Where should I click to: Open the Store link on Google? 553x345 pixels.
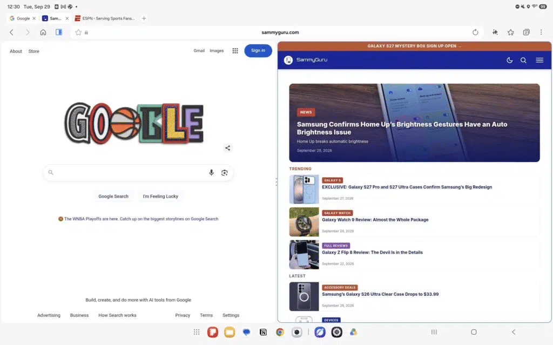tap(34, 51)
